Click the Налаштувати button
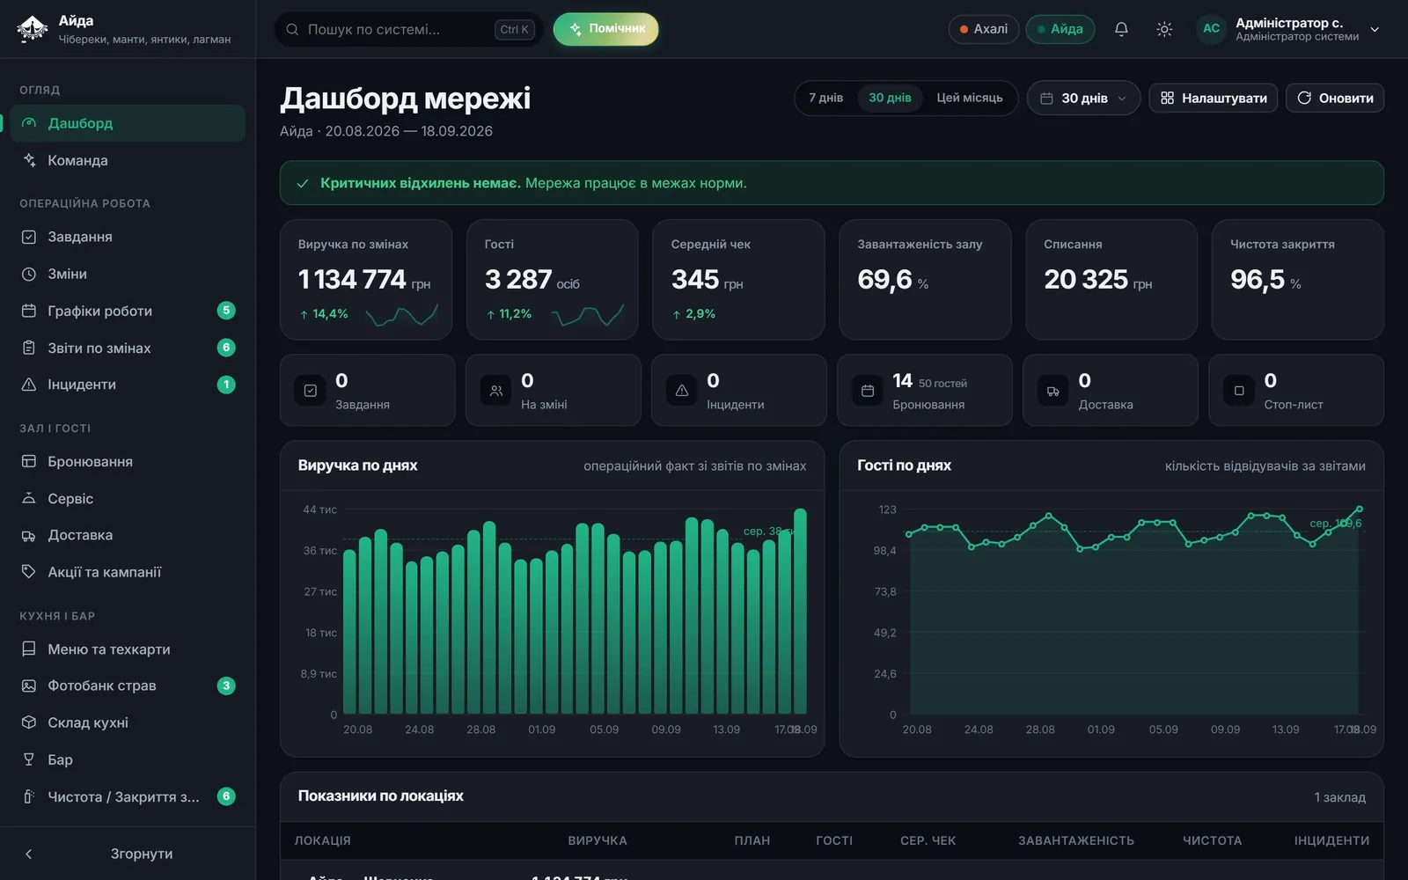 click(x=1213, y=98)
